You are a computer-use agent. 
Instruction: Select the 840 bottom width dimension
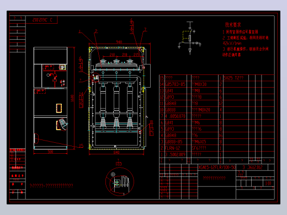(116, 152)
